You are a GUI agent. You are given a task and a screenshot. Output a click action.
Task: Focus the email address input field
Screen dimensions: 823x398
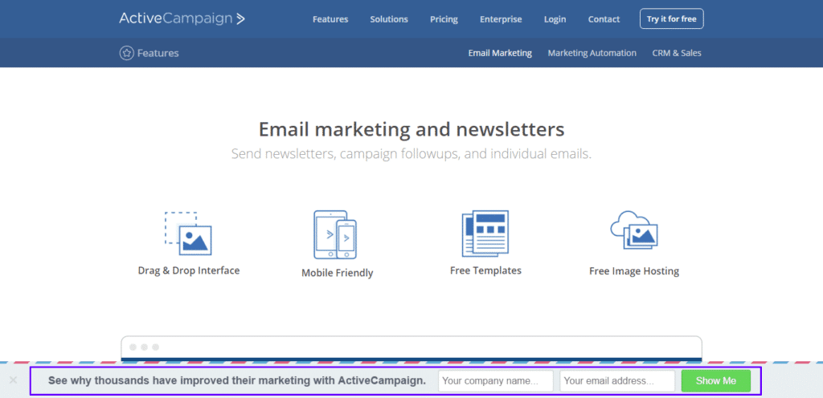point(616,381)
